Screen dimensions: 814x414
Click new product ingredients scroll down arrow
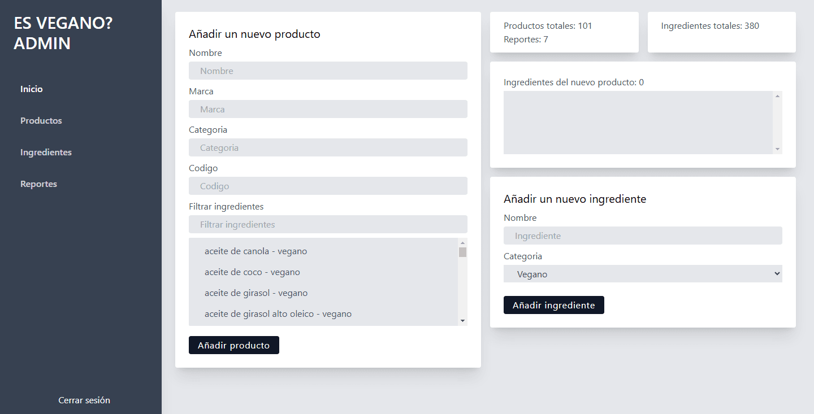click(778, 149)
